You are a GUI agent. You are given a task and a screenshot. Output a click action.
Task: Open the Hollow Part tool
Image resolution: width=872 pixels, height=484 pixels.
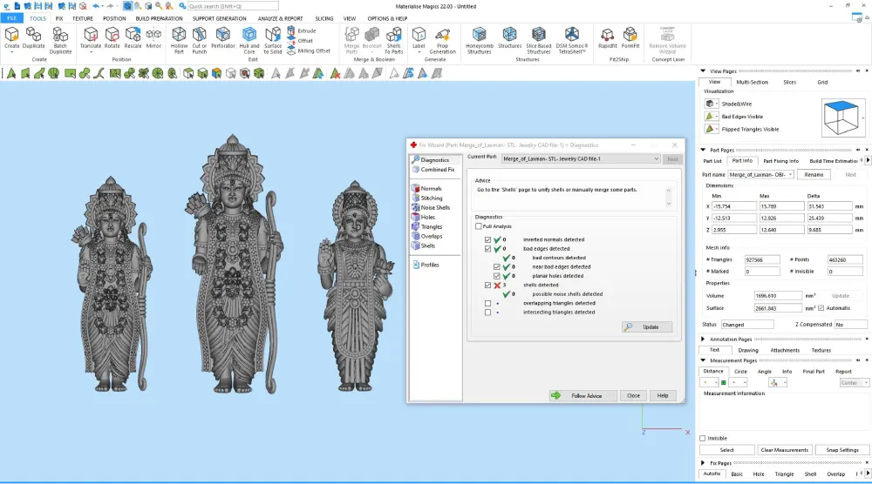click(179, 41)
